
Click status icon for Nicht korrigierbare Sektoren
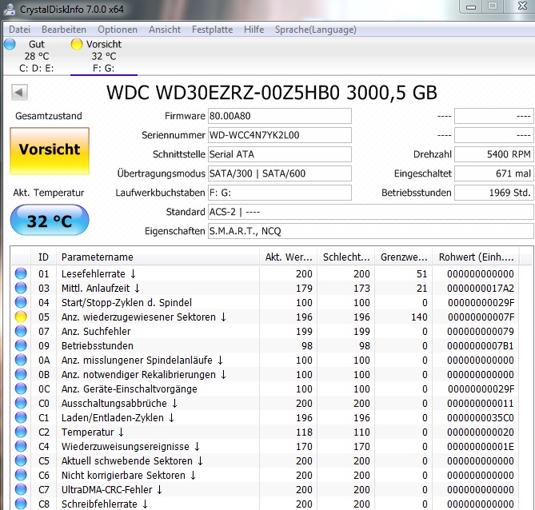click(21, 475)
